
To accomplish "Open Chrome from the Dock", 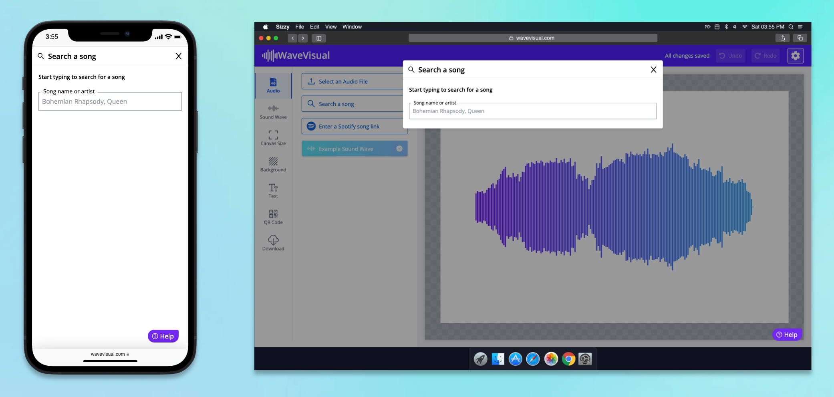I will [568, 359].
